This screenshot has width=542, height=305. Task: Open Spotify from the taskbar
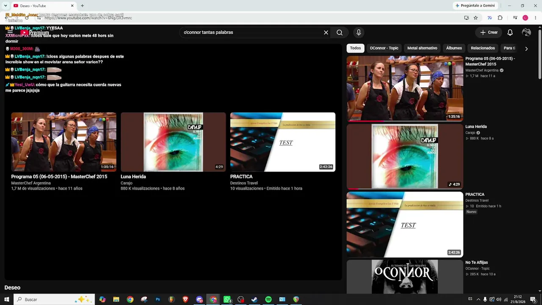tap(268, 299)
